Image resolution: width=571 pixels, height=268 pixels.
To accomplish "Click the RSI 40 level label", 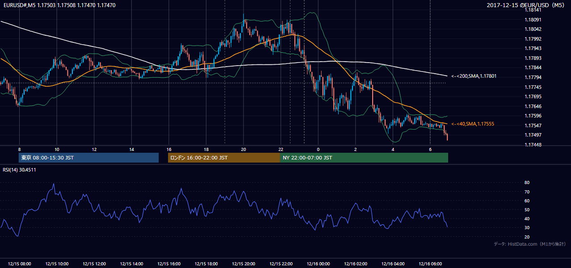I will coord(527,218).
